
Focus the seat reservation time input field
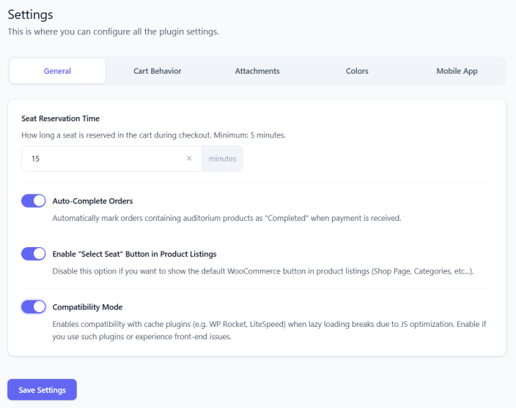pyautogui.click(x=103, y=159)
